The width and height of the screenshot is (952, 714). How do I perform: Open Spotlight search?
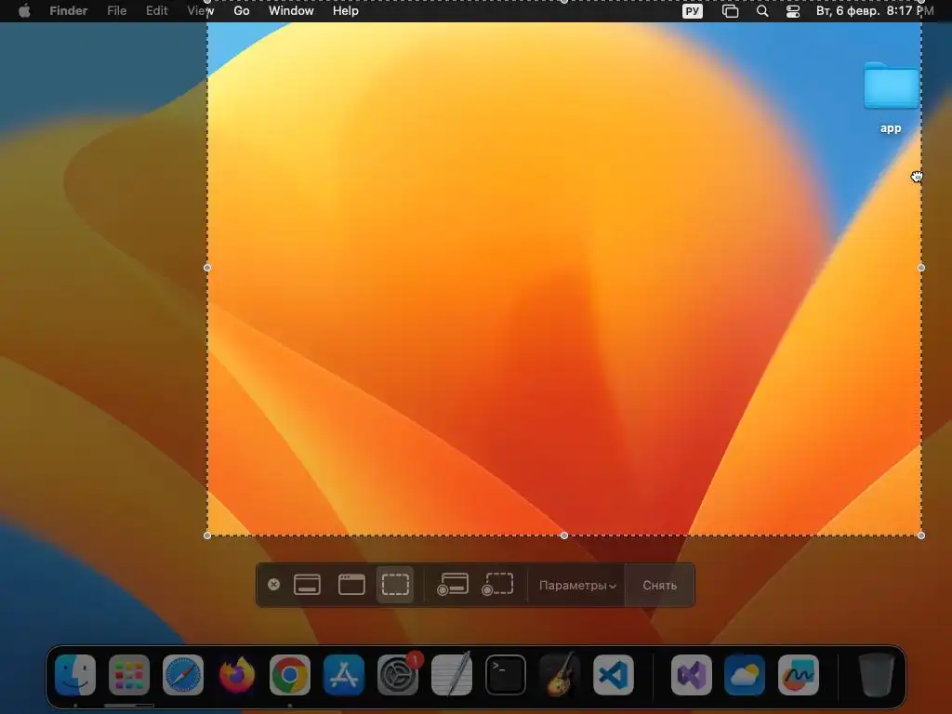click(762, 11)
